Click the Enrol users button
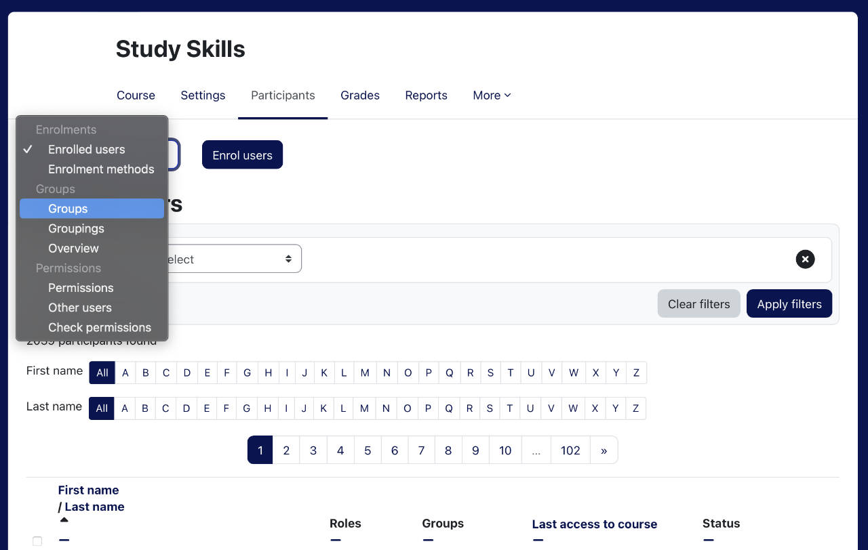This screenshot has height=550, width=868. click(x=242, y=155)
